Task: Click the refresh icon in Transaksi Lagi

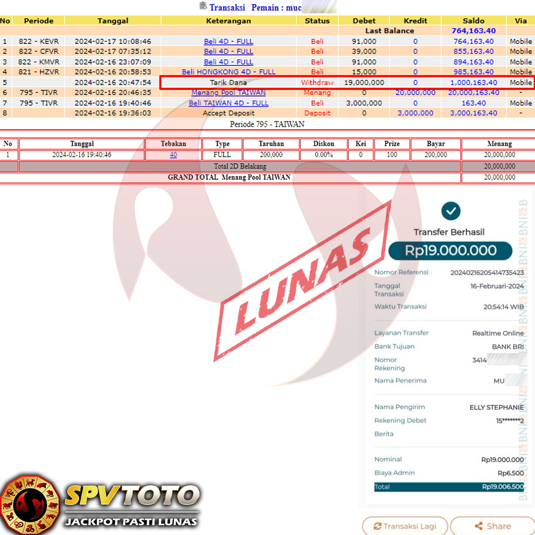Action: [377, 526]
